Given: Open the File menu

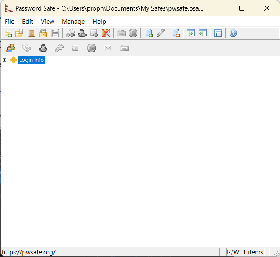Looking at the screenshot, I should pos(9,22).
